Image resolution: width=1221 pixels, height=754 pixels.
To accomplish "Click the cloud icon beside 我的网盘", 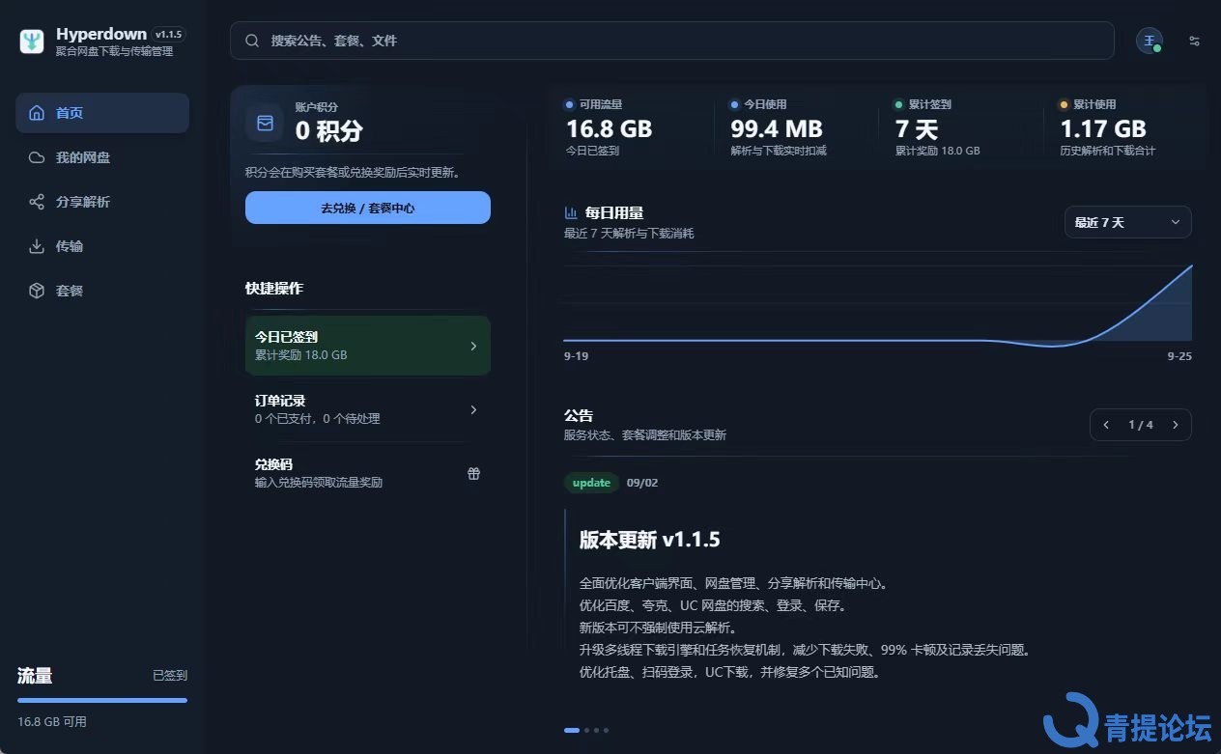I will click(x=37, y=157).
